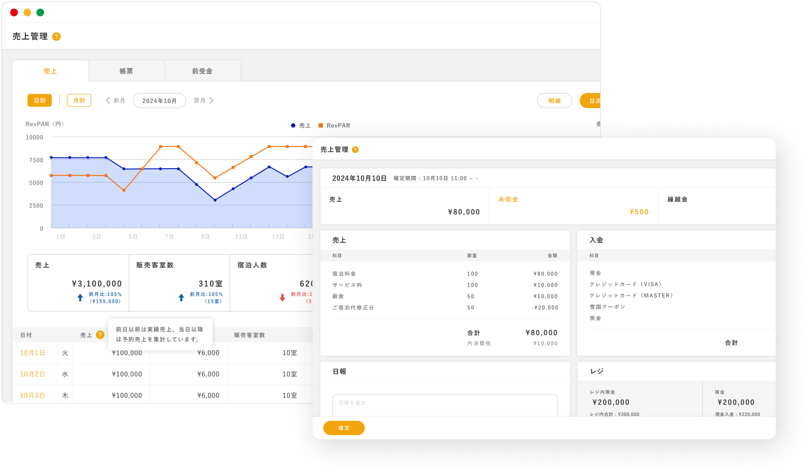Image resolution: width=811 pixels, height=476 pixels.
Task: Select the 売上 tab
Action: pos(50,71)
